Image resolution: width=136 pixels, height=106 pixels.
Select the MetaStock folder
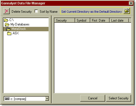click(x=26, y=29)
